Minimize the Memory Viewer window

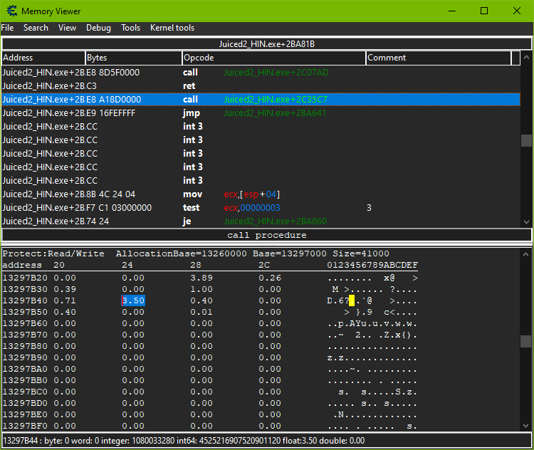[x=451, y=11]
